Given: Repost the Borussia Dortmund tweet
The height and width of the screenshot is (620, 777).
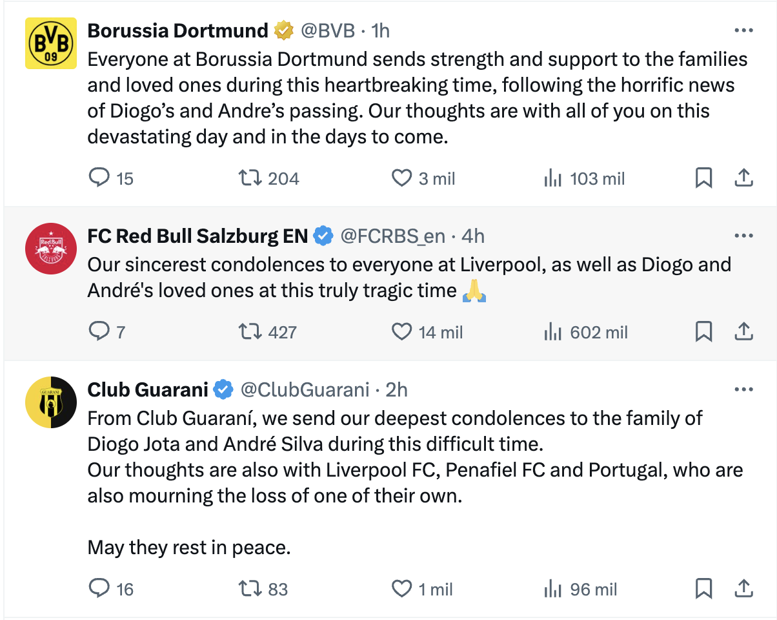Looking at the screenshot, I should click(250, 178).
